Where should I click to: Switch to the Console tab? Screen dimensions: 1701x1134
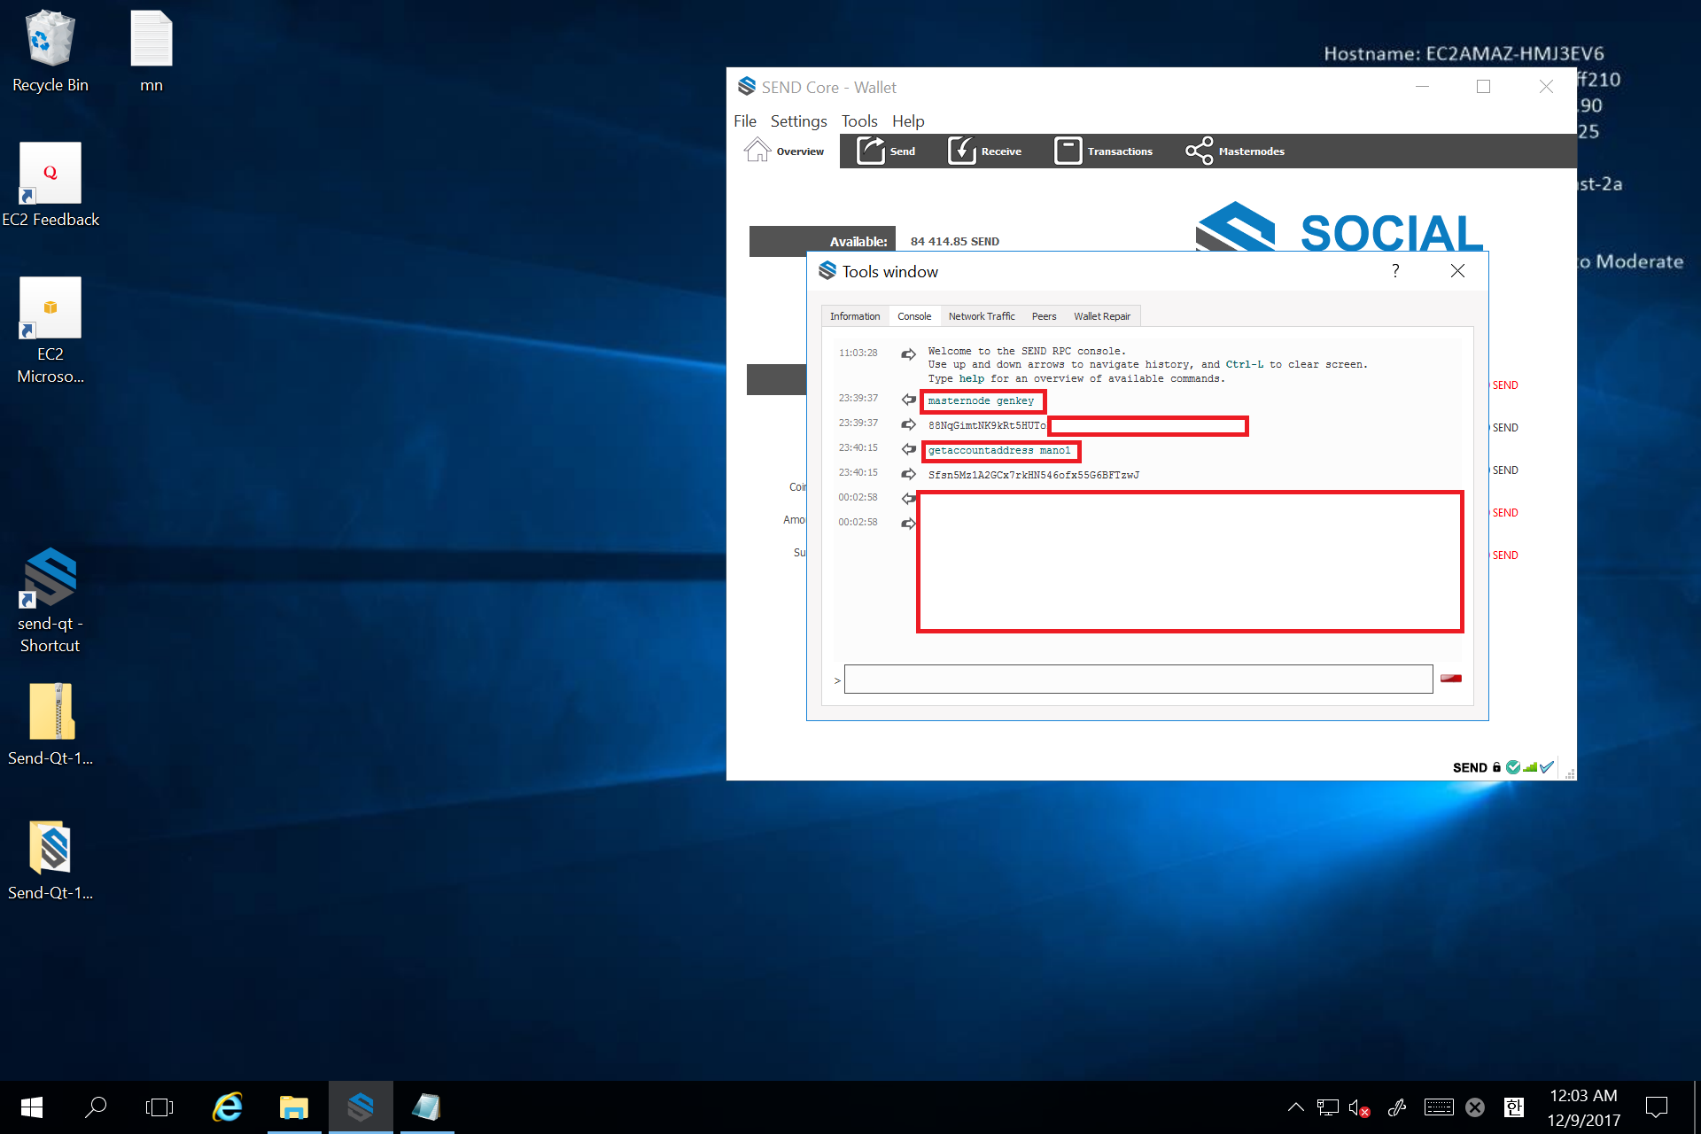(x=914, y=316)
